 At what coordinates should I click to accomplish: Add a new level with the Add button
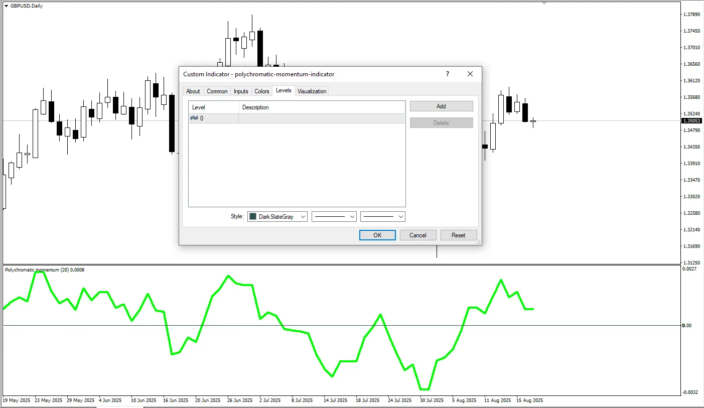click(x=441, y=106)
